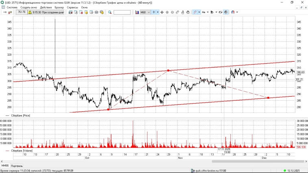Click the disconnect icon with red cross
The width and height of the screenshot is (308, 173).
coord(9,12)
